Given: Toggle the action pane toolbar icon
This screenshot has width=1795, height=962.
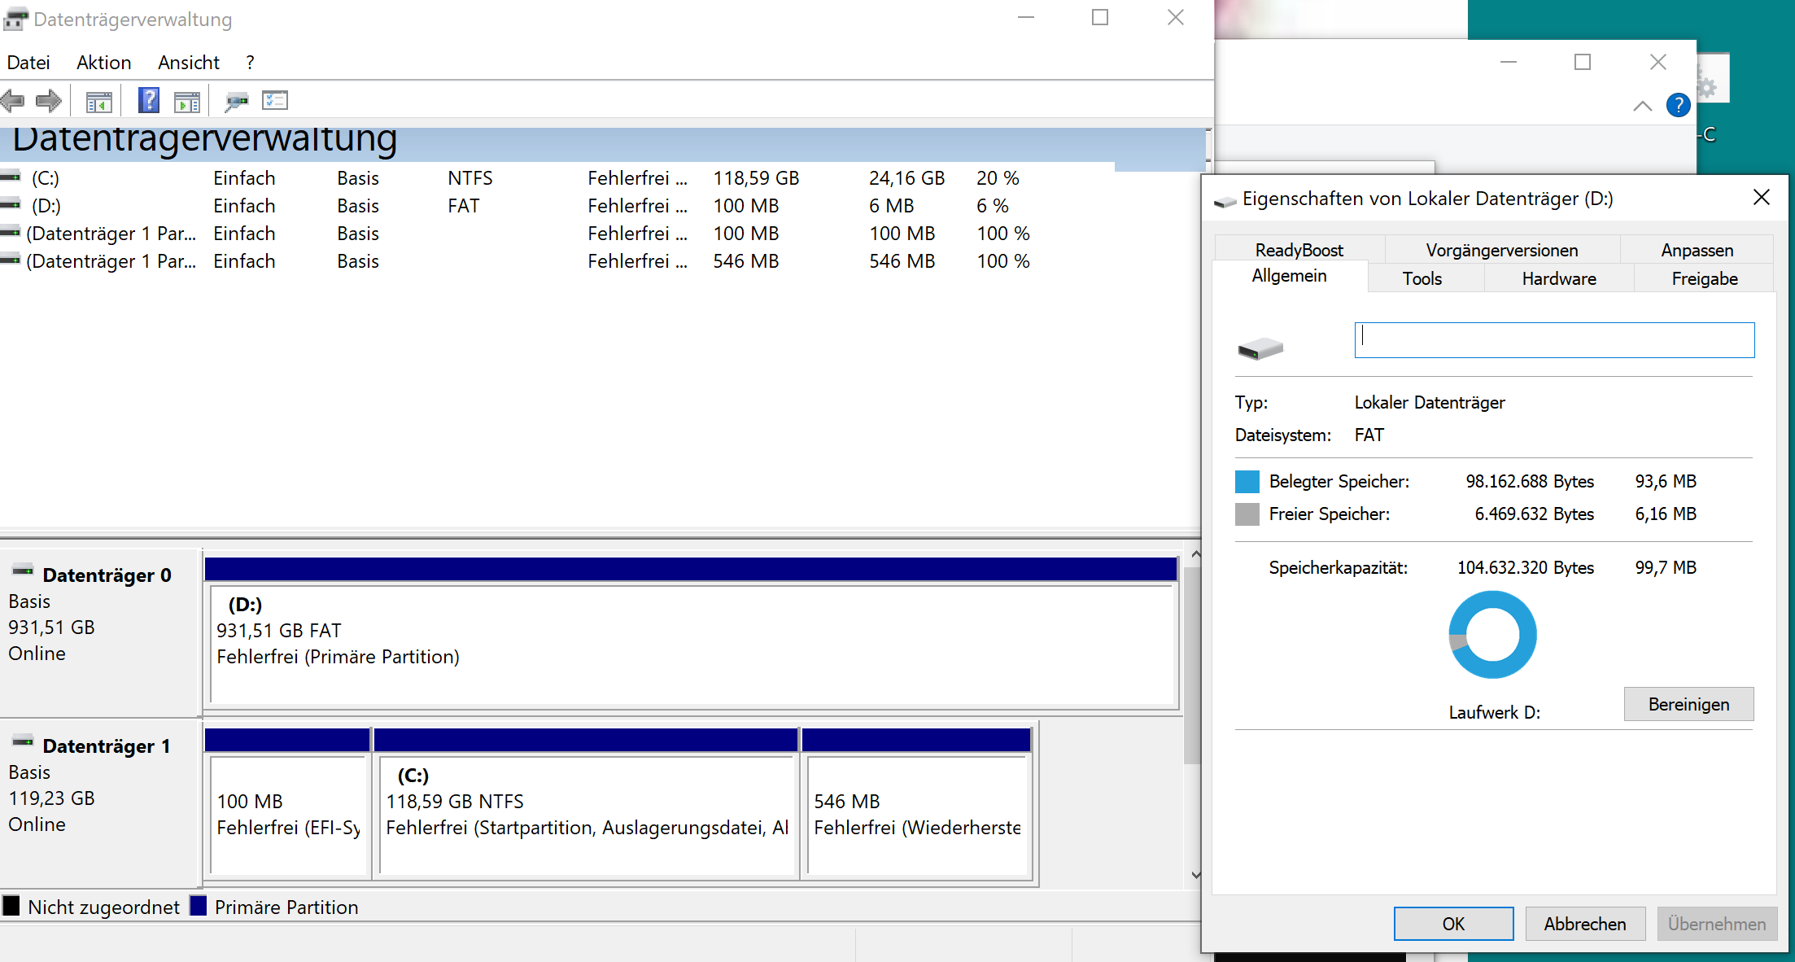Looking at the screenshot, I should (186, 102).
